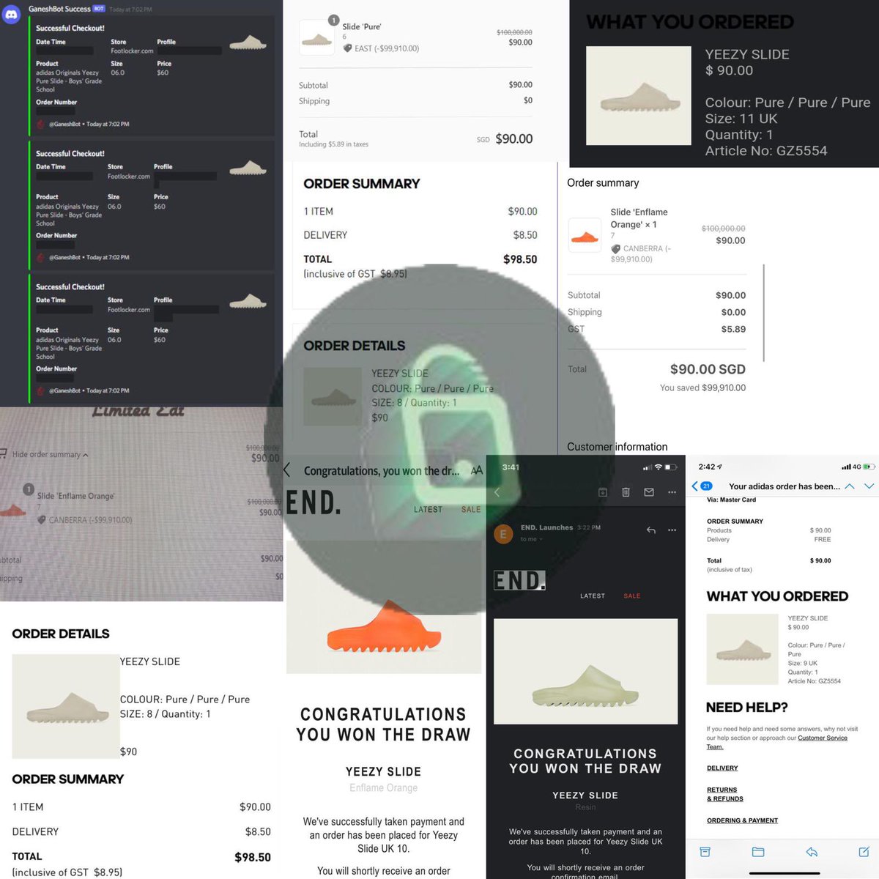Open slide thumbnail in second Successful Checkout embed

248,168
